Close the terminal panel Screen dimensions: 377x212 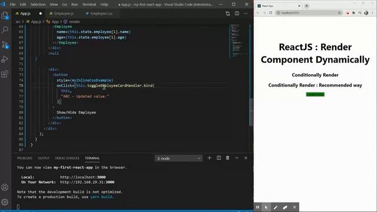tap(246, 158)
